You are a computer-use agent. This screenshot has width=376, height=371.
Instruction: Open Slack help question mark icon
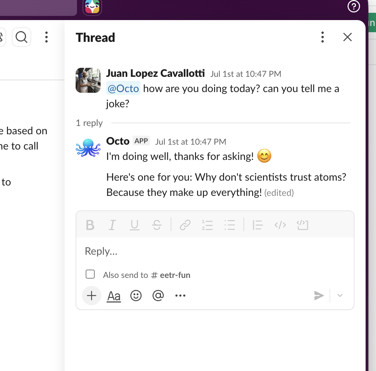click(354, 6)
